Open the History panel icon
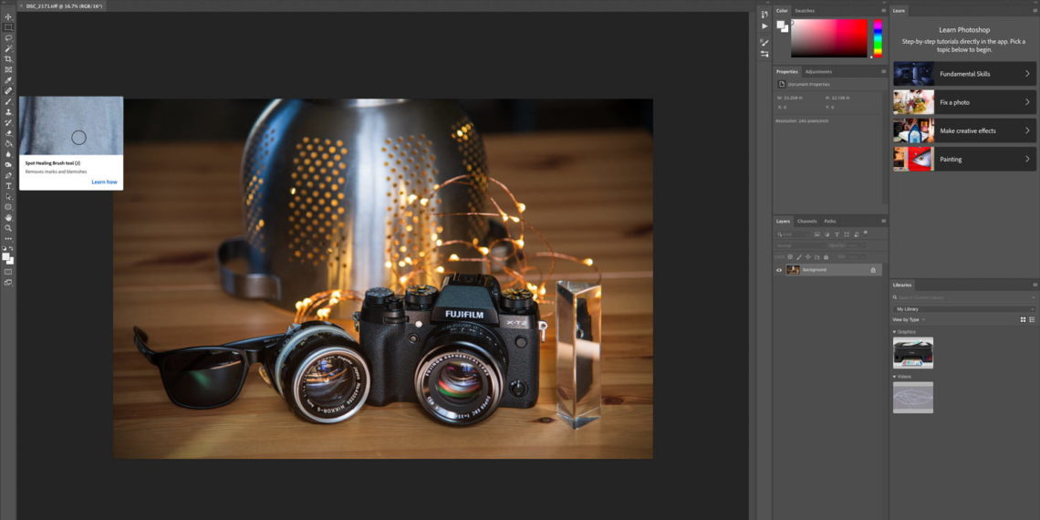 [x=764, y=14]
